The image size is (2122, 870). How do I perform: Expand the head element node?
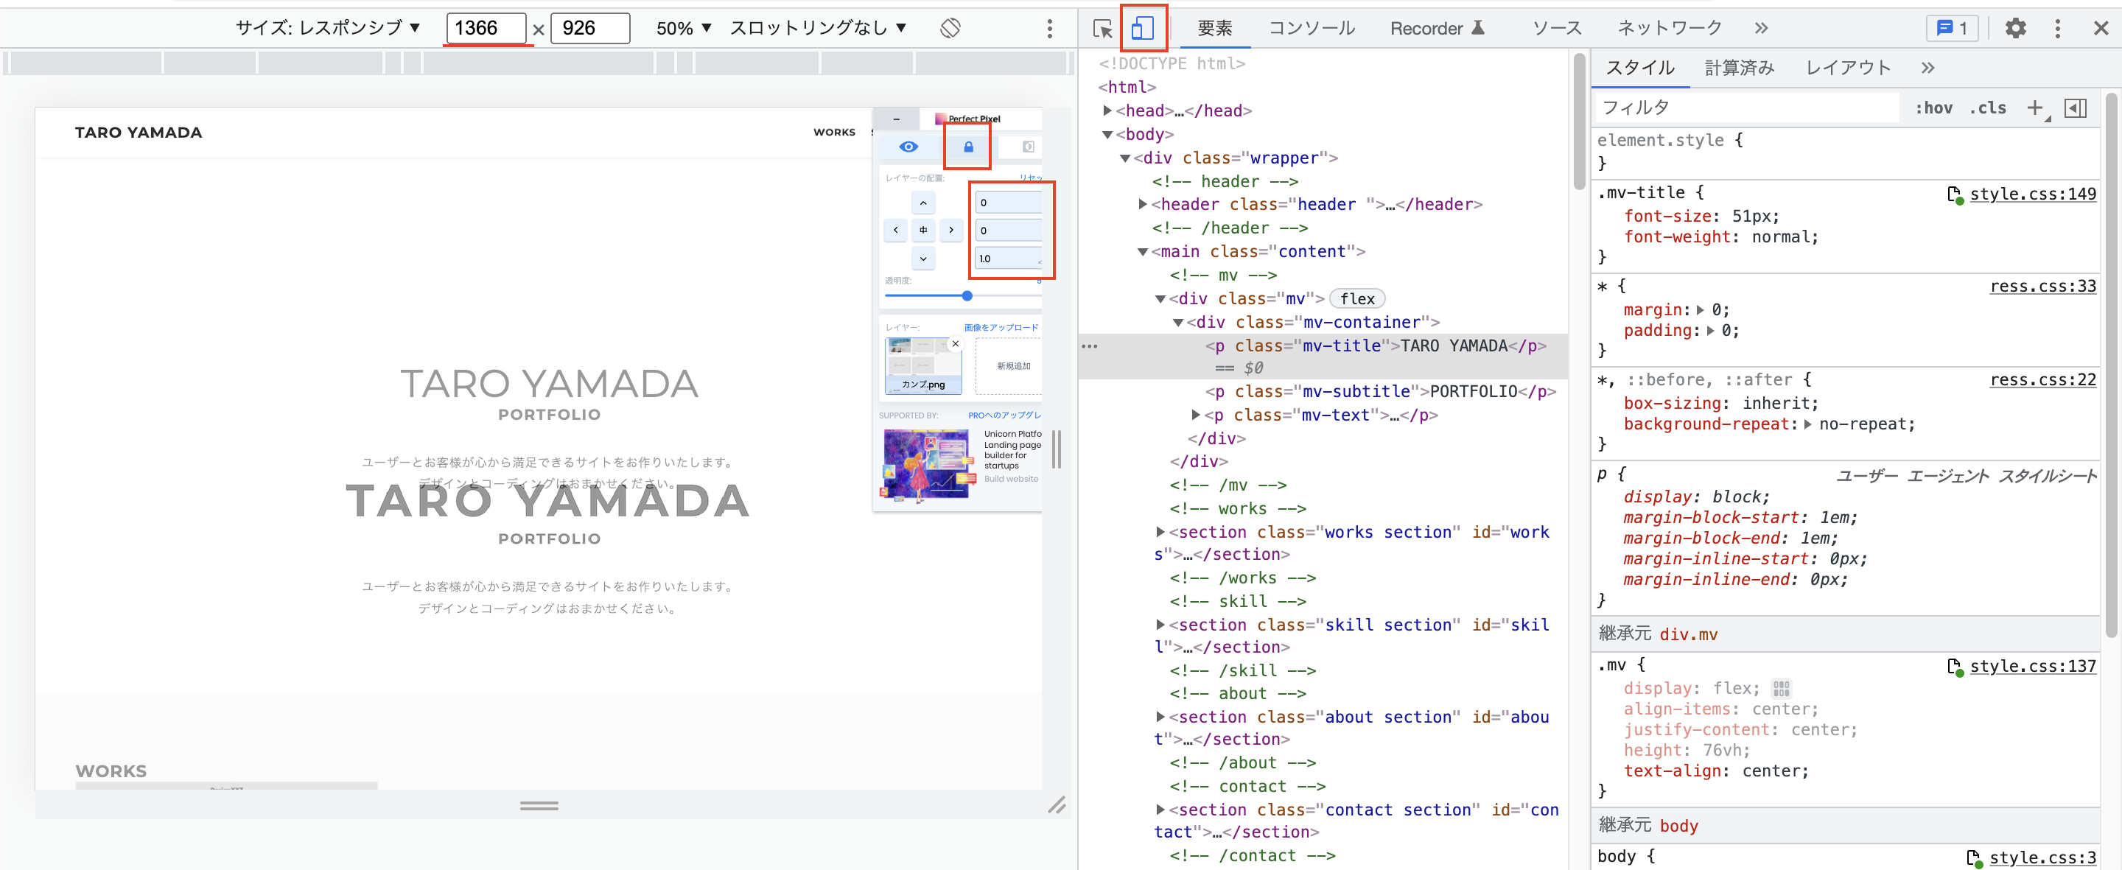(x=1108, y=110)
